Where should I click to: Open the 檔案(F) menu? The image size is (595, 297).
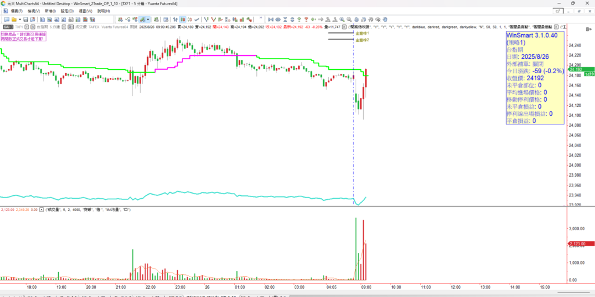pos(13,11)
